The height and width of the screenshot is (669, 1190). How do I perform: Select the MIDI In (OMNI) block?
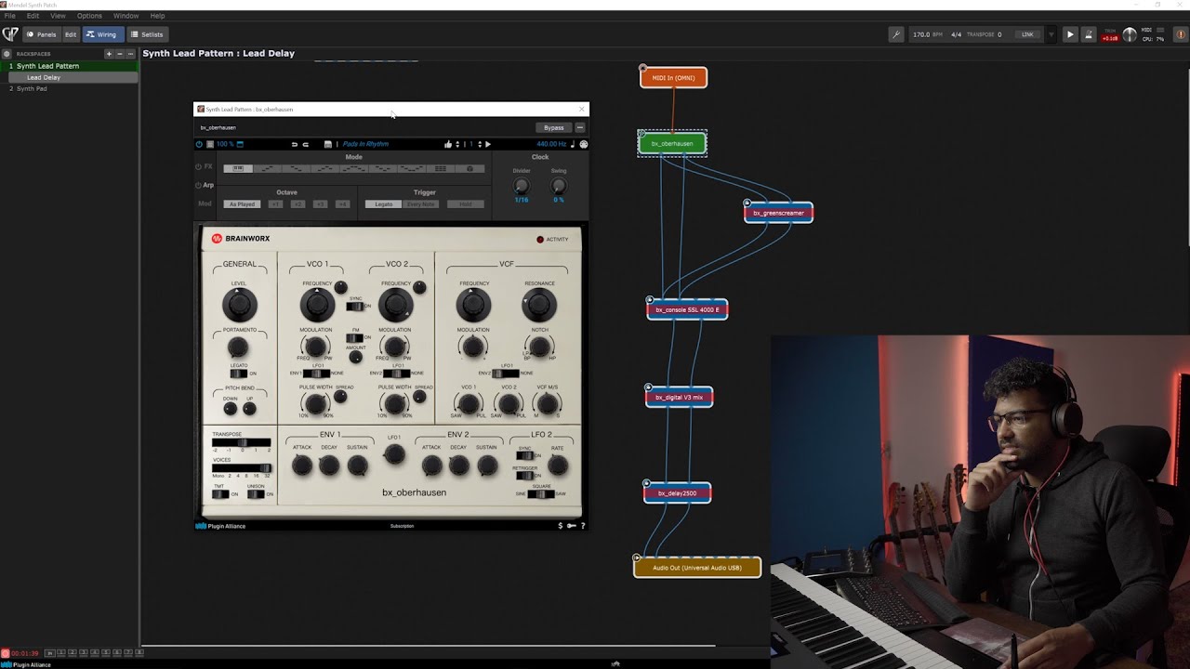pyautogui.click(x=673, y=78)
